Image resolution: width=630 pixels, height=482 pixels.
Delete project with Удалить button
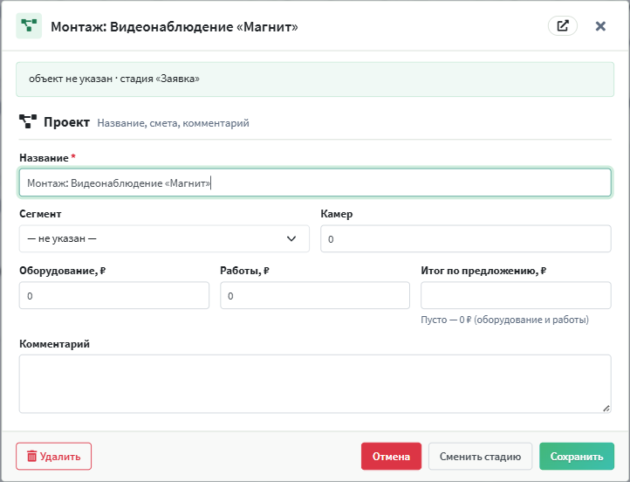[x=54, y=457]
